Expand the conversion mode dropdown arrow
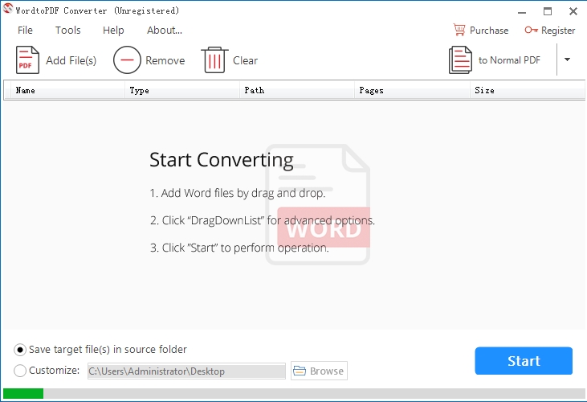587x402 pixels. (567, 59)
